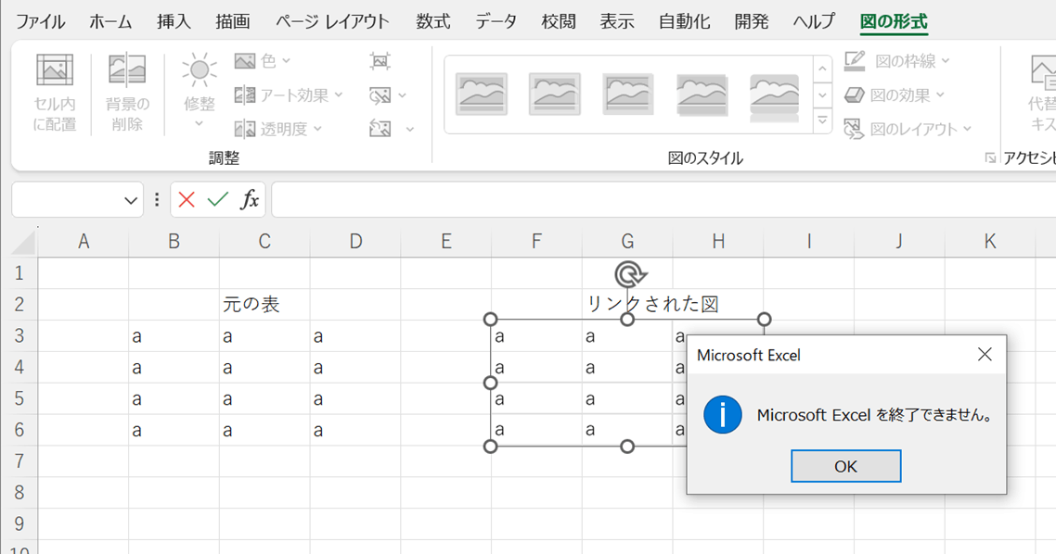The height and width of the screenshot is (554, 1056).
Task: Click the 'a' in cell C4
Action: 227,368
